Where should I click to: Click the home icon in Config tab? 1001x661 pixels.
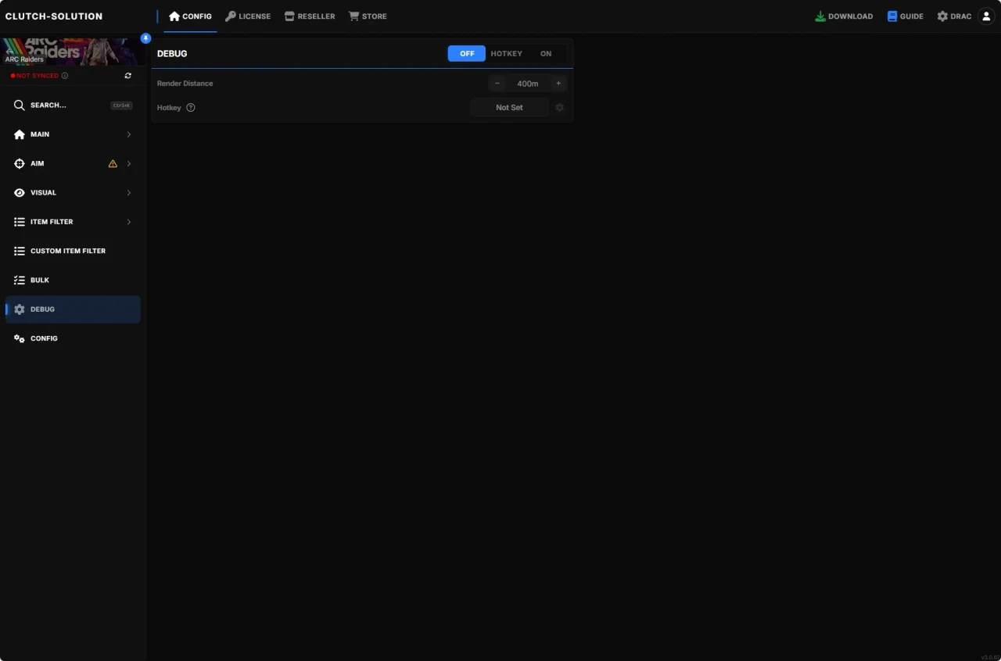coord(174,16)
